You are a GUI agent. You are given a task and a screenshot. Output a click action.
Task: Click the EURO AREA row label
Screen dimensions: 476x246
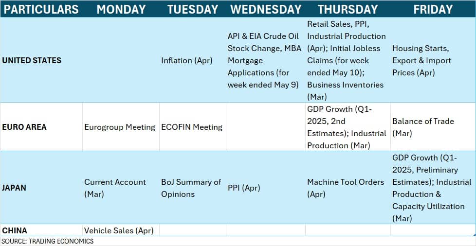[x=24, y=127]
